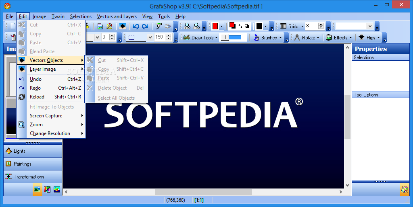
Task: Click the Grids toolbar icon
Action: pos(284,26)
